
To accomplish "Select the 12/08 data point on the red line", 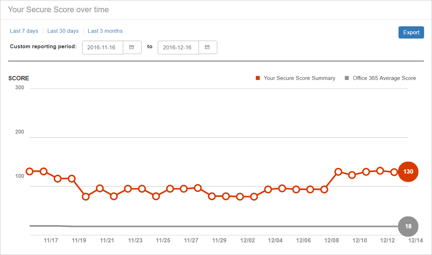I will coord(338,172).
